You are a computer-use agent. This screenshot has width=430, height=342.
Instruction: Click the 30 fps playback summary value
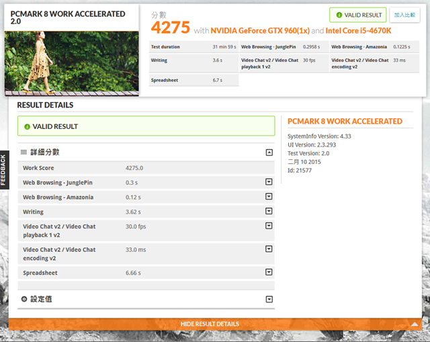pyautogui.click(x=309, y=60)
